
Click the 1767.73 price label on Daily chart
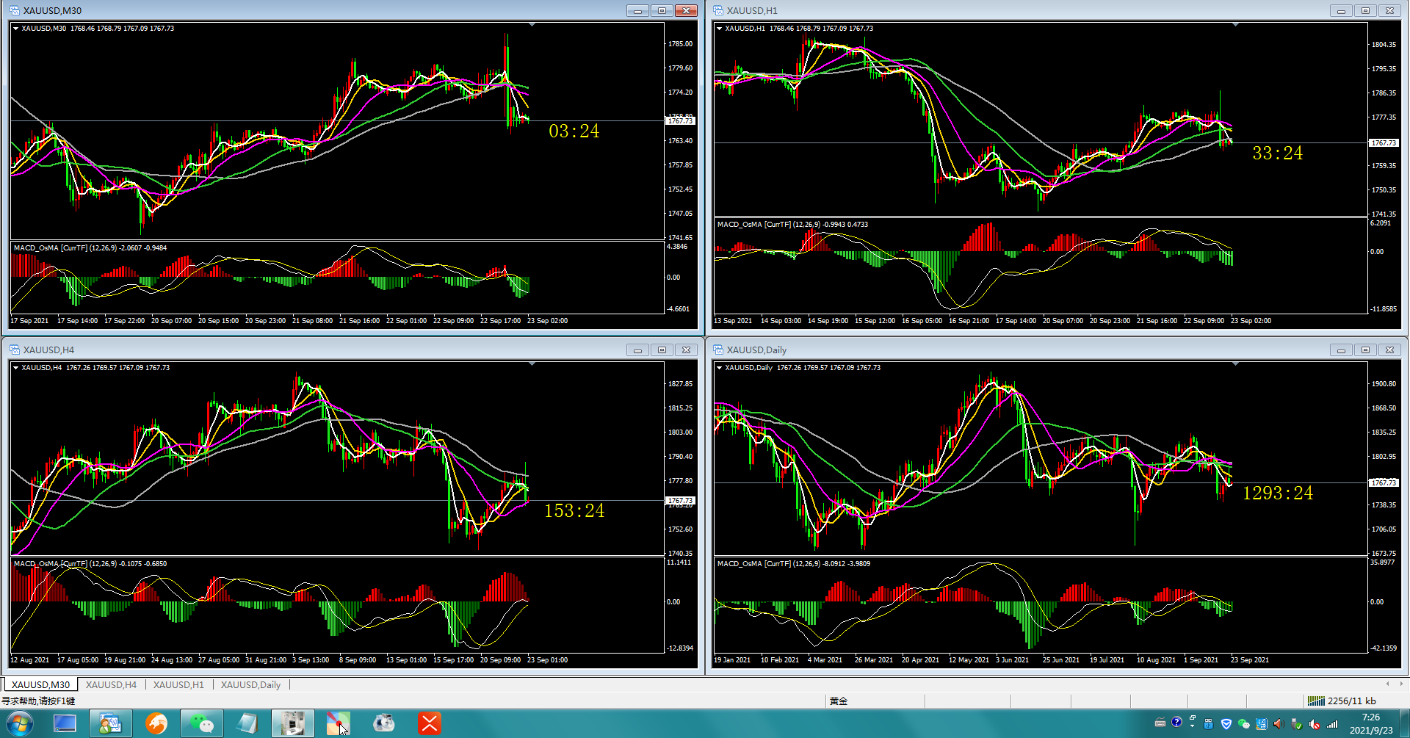[1384, 483]
